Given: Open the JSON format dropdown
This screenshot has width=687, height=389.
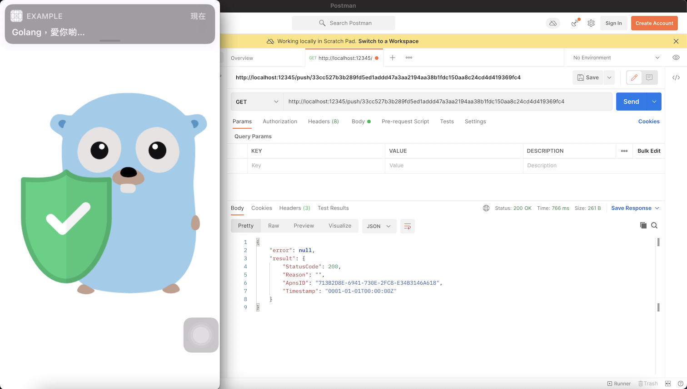Looking at the screenshot, I should pos(379,226).
